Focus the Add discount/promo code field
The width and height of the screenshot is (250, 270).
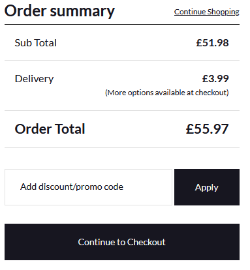click(x=88, y=187)
